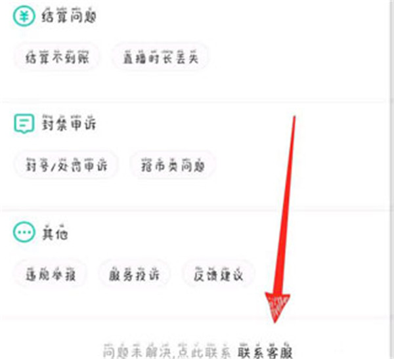Screen dimensions: 394x359
Task: Select the 结算不到账 option
Action: [x=56, y=57]
